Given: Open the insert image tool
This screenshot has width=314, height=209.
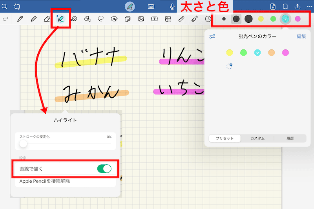Looking at the screenshot, I should click(x=141, y=18).
